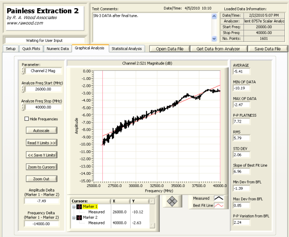Click the Zoom Out button

[41, 179]
